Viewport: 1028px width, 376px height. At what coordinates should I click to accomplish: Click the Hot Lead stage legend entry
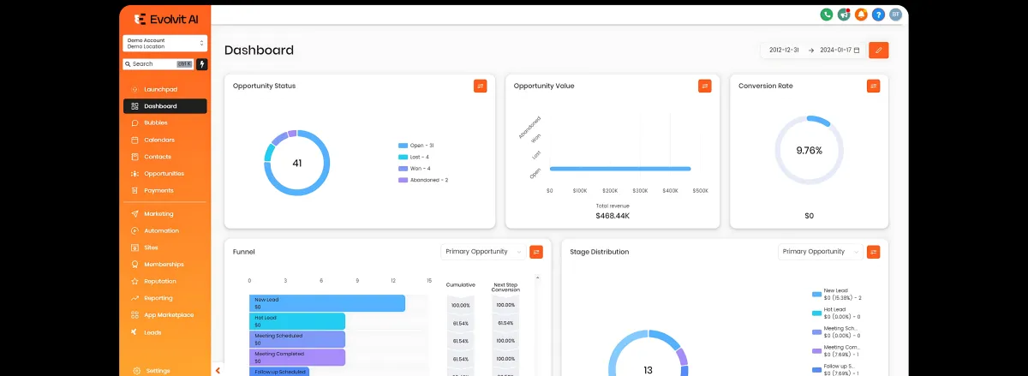837,313
